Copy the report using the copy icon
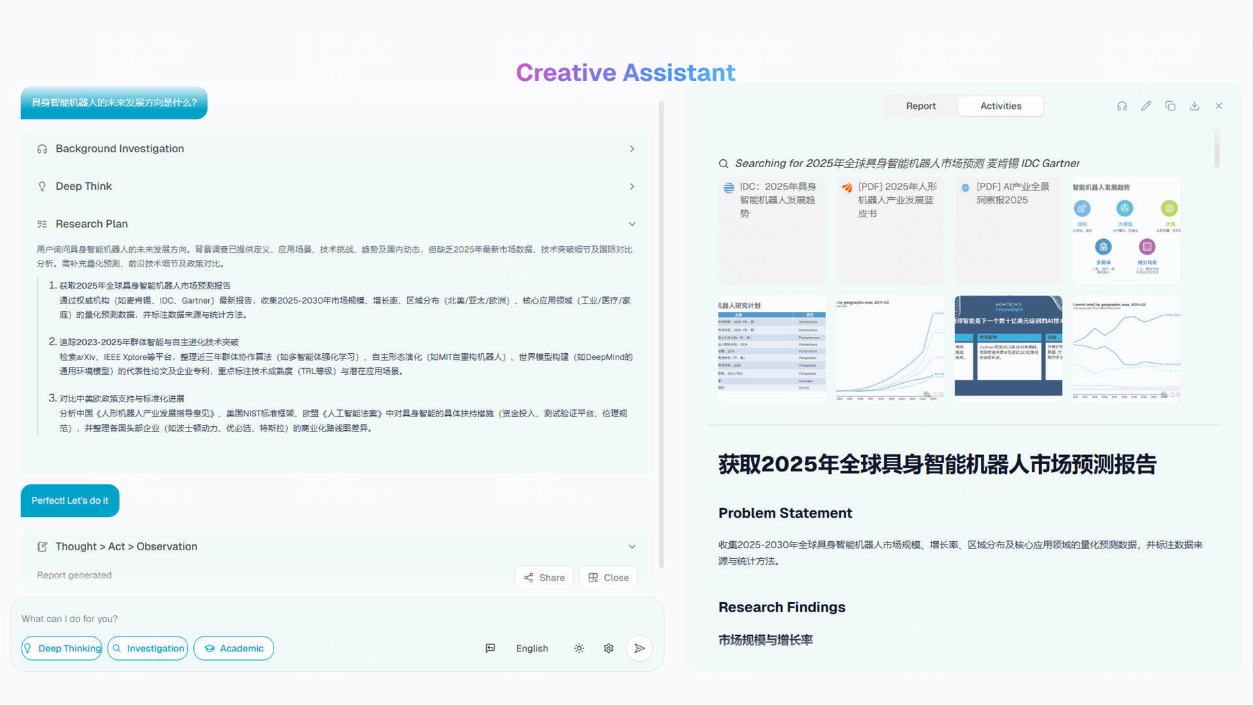Screen dimensions: 1253x705 [1170, 105]
